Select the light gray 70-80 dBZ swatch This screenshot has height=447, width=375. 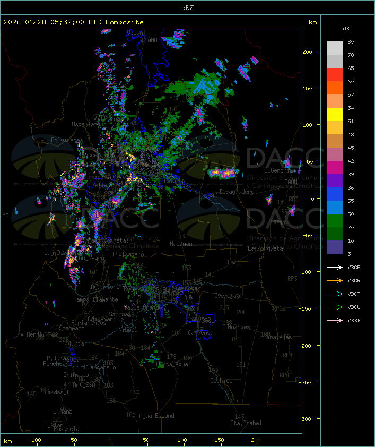pyautogui.click(x=335, y=48)
